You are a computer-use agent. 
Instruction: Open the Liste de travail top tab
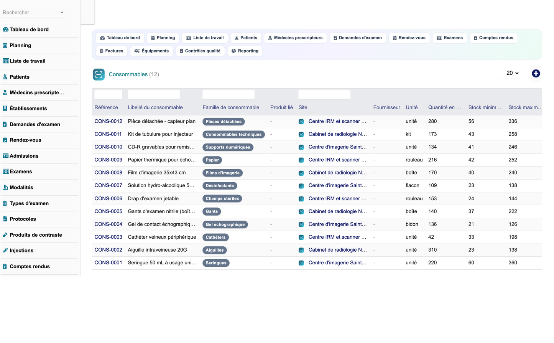pos(205,38)
